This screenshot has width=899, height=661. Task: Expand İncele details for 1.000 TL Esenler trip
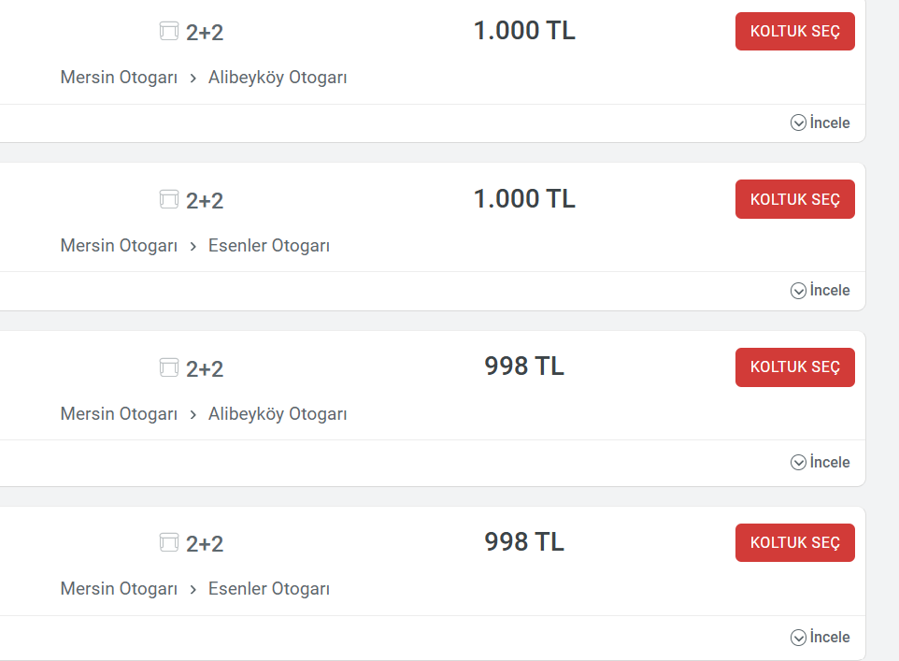821,291
